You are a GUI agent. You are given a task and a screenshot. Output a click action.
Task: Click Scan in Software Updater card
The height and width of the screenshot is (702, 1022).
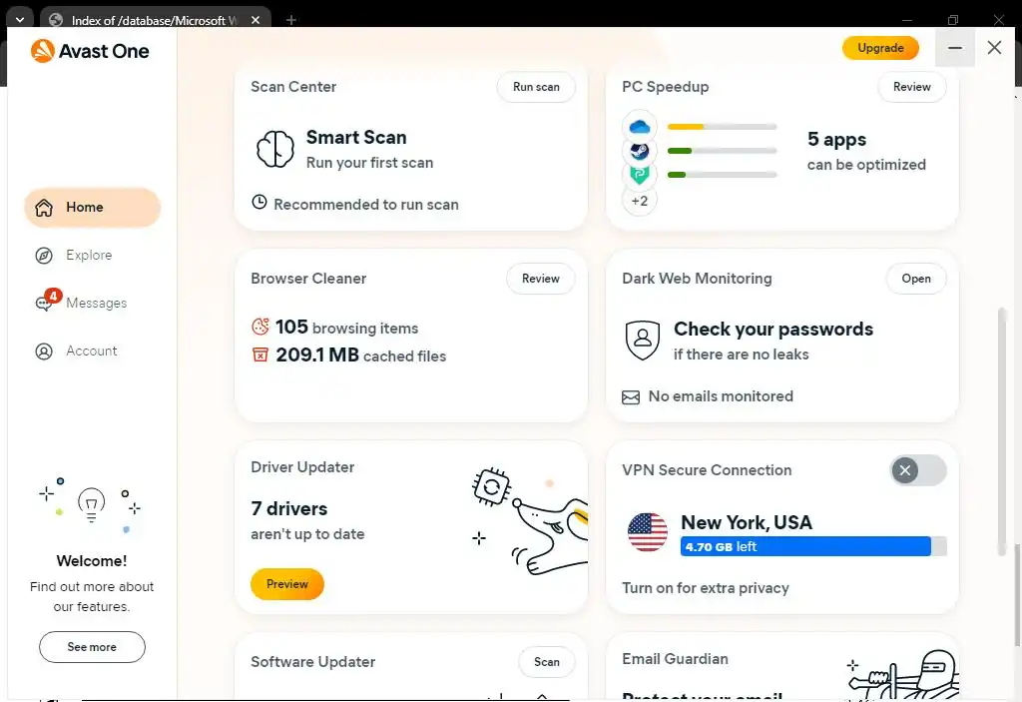pyautogui.click(x=546, y=662)
